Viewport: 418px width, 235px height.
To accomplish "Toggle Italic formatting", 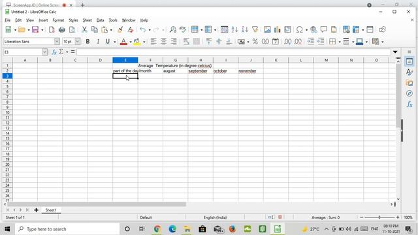I will click(98, 42).
